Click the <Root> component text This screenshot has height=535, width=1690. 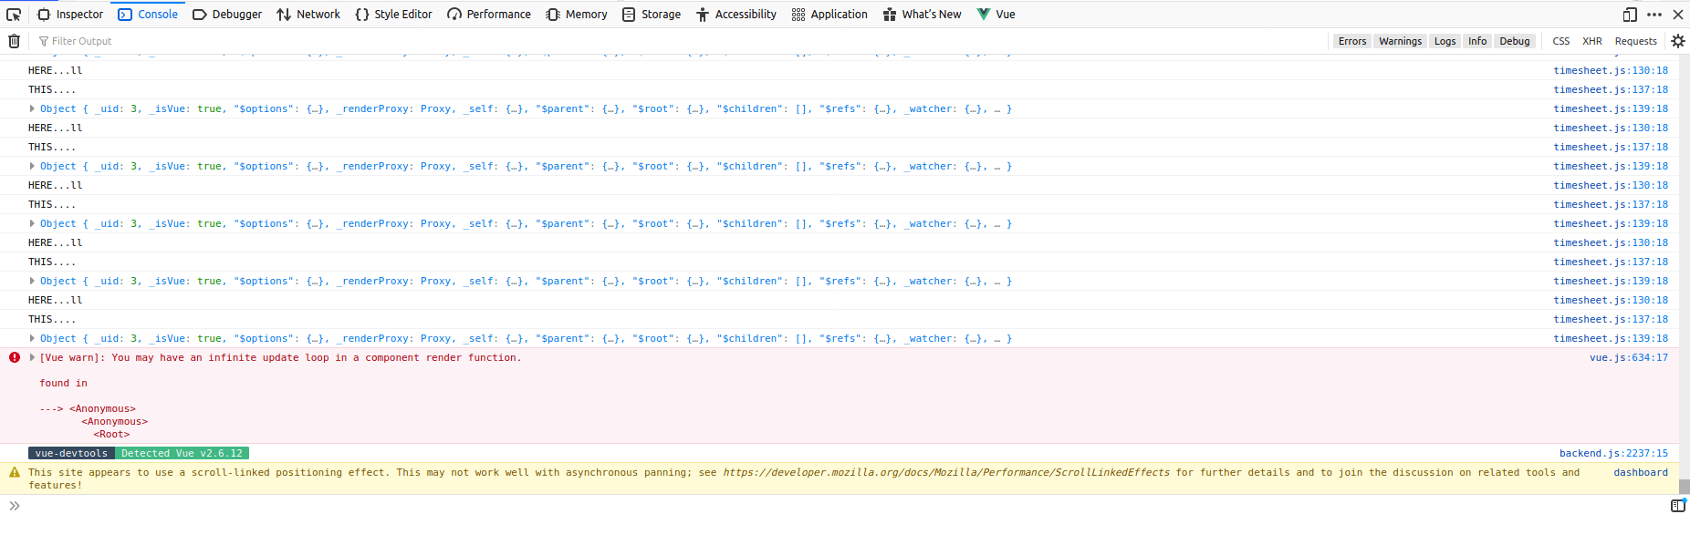[x=111, y=434]
